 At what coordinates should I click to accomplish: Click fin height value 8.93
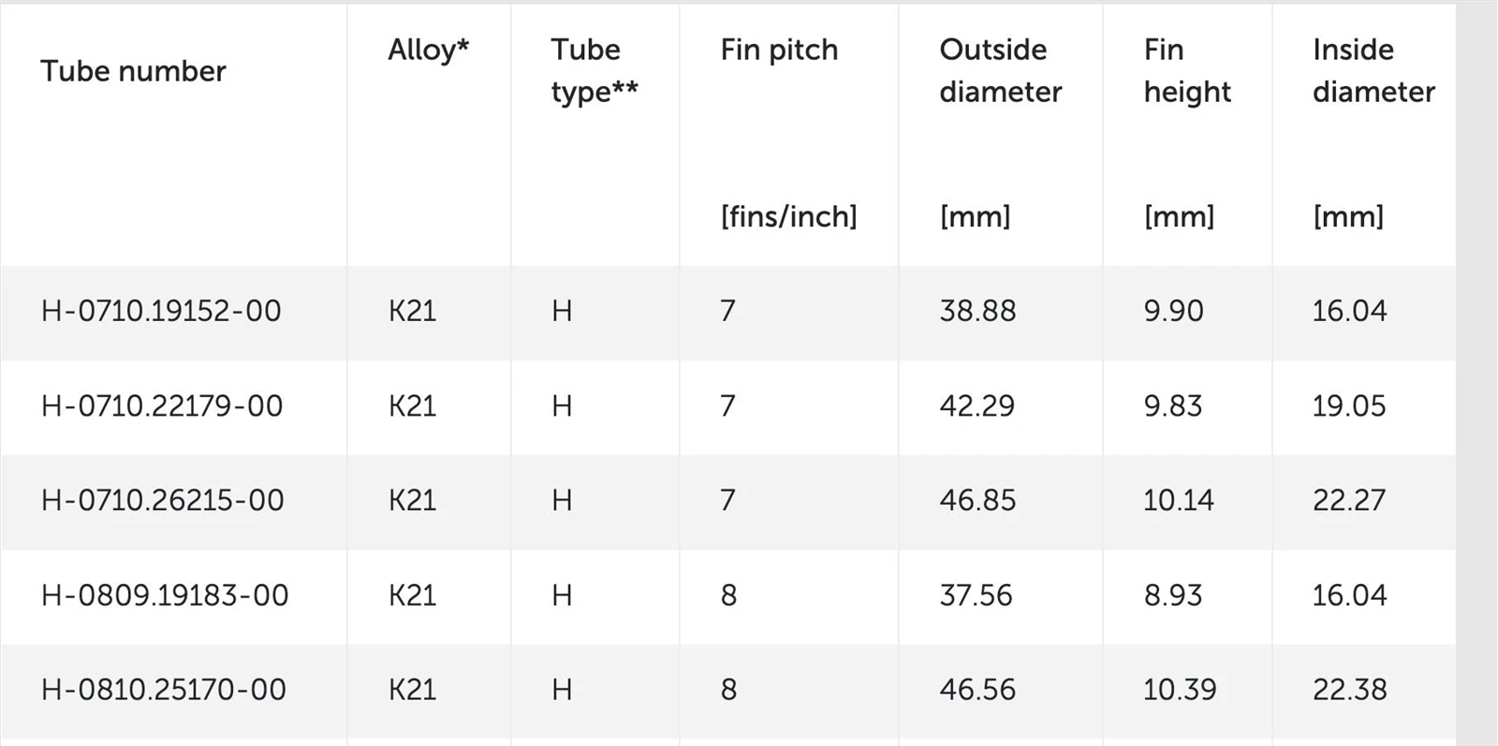tap(1173, 595)
